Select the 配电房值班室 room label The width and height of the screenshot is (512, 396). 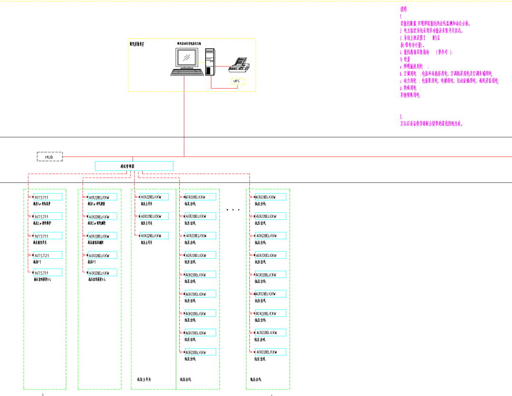pyautogui.click(x=137, y=44)
